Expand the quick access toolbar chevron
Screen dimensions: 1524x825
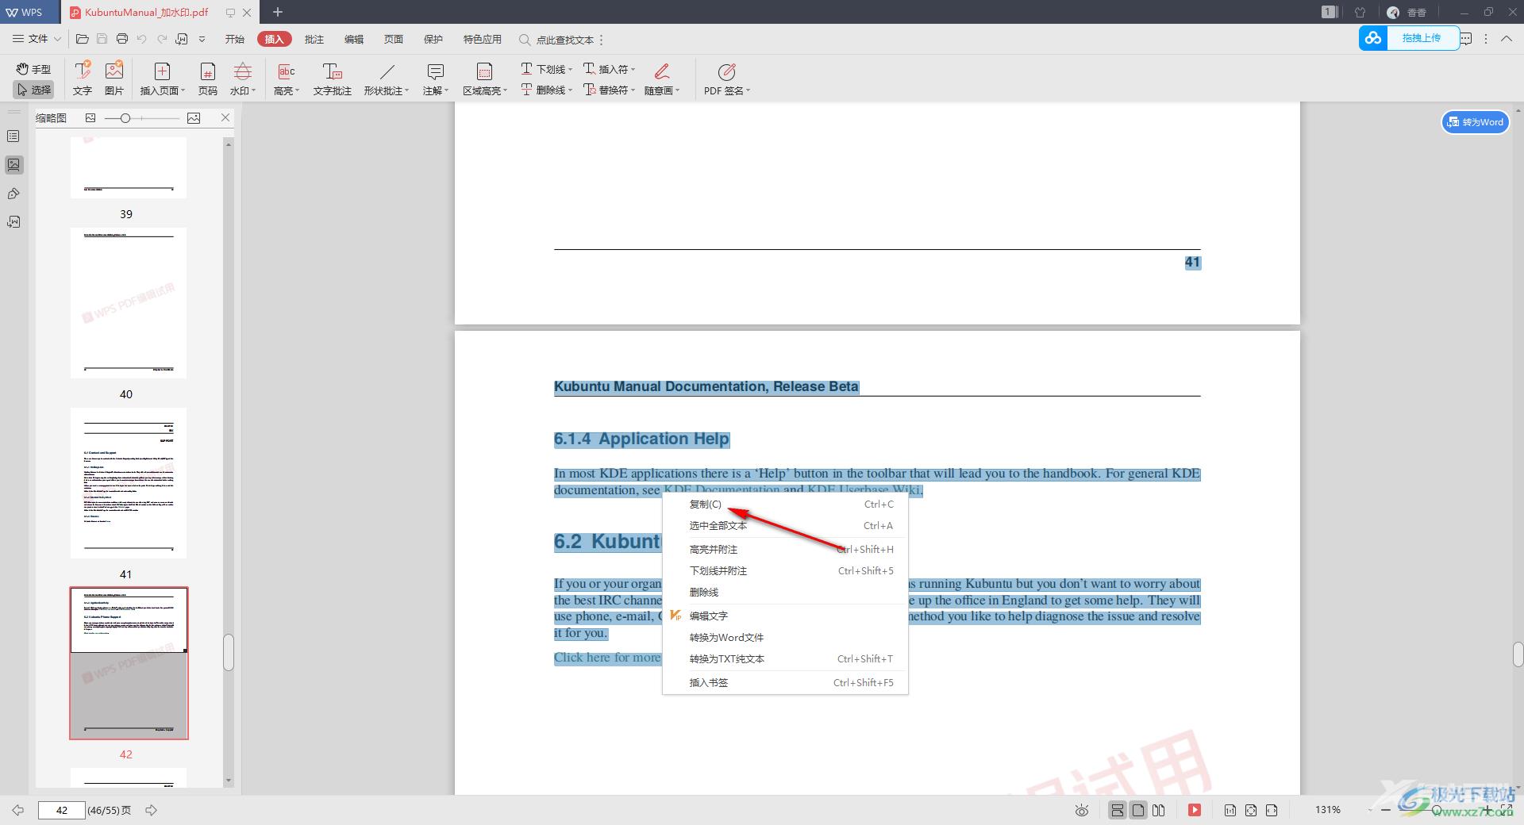202,39
